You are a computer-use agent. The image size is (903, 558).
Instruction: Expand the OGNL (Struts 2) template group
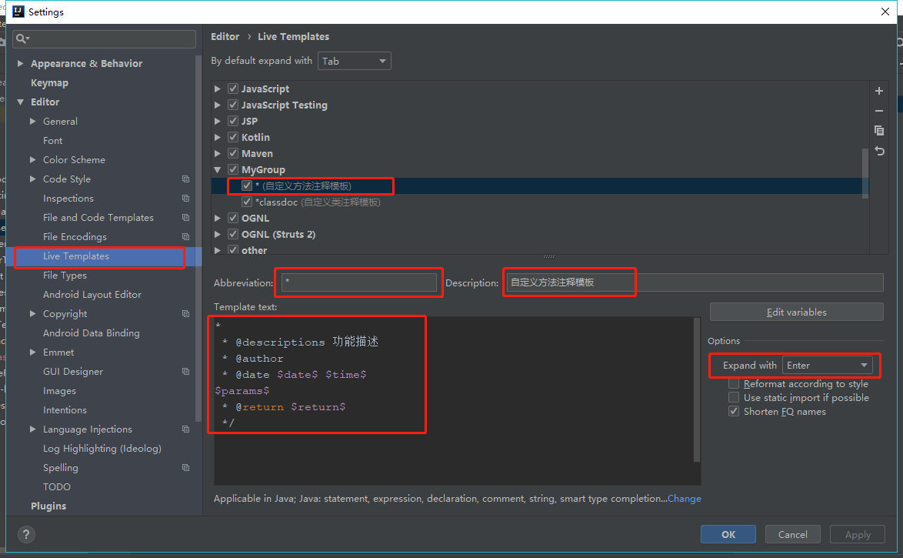pos(218,234)
